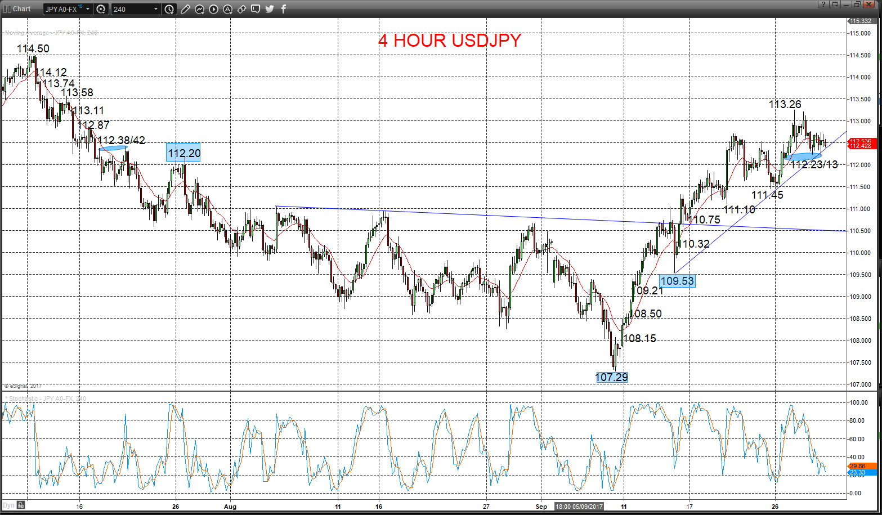
Task: Select the 111.10 annotation text
Action: coord(739,209)
